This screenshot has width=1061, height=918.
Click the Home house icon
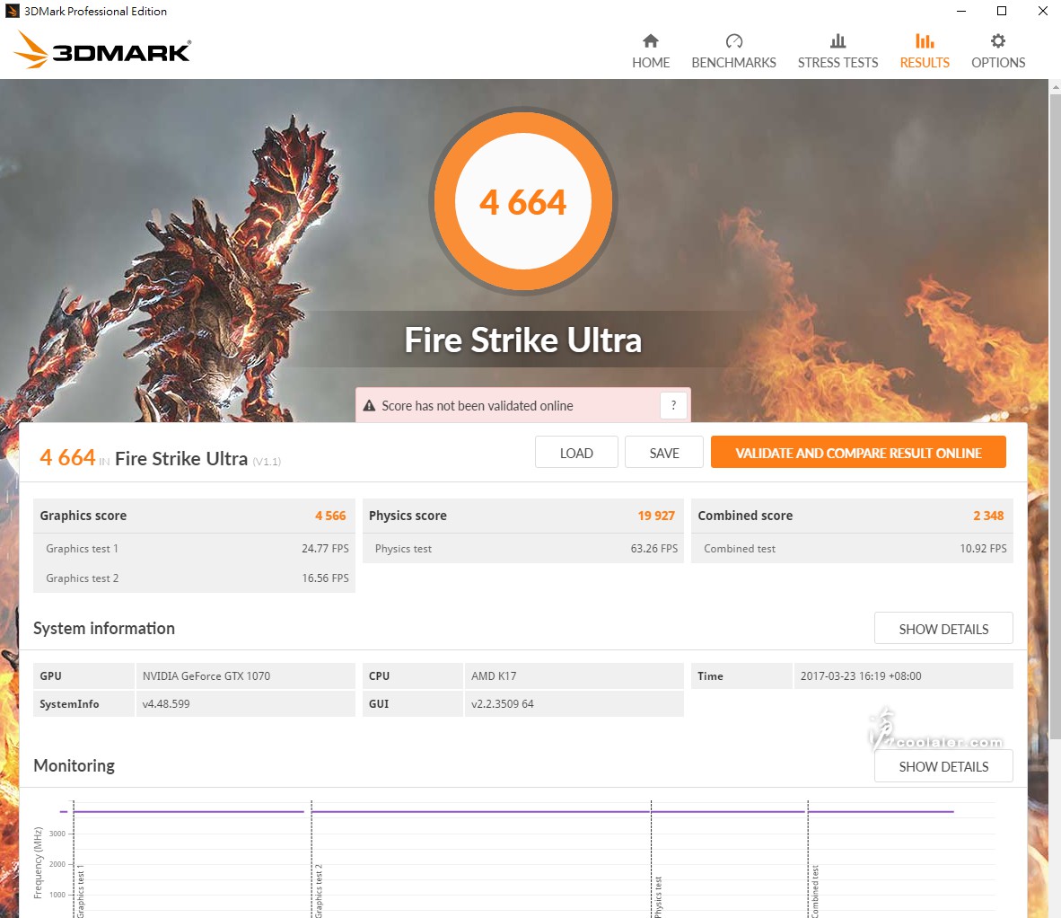click(x=650, y=41)
